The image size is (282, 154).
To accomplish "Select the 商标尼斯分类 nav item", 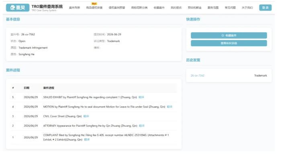I will (139, 8).
